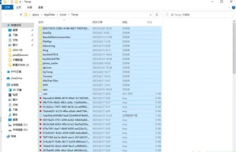Click the Local breadcrumb segment
The height and width of the screenshot is (152, 236).
point(63,15)
